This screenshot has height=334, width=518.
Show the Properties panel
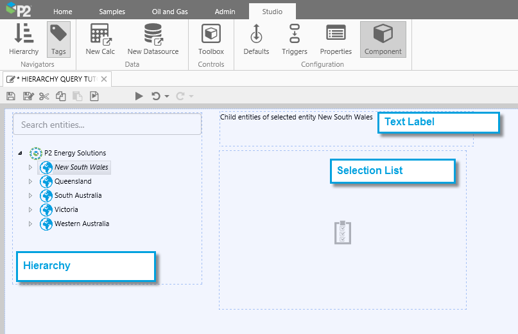pos(336,39)
